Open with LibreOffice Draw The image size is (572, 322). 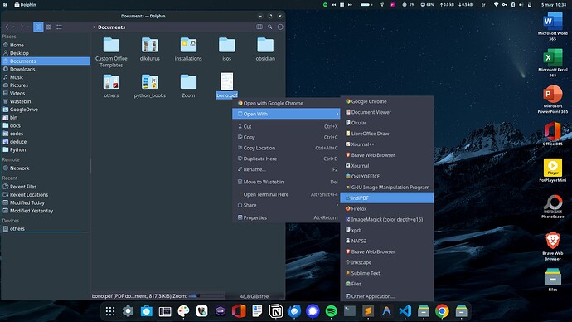386,134
